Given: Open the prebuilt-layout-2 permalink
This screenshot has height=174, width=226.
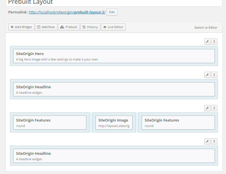Looking at the screenshot, I should [67, 12].
